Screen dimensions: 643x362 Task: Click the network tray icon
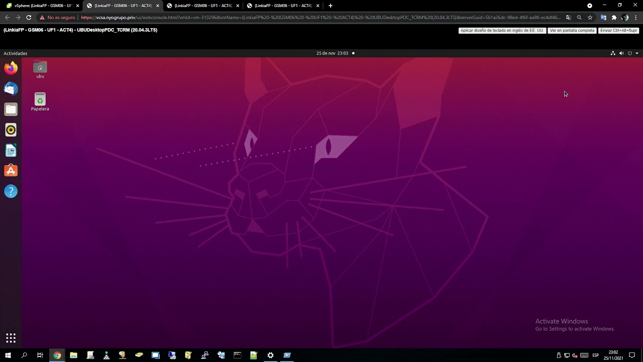(567, 355)
